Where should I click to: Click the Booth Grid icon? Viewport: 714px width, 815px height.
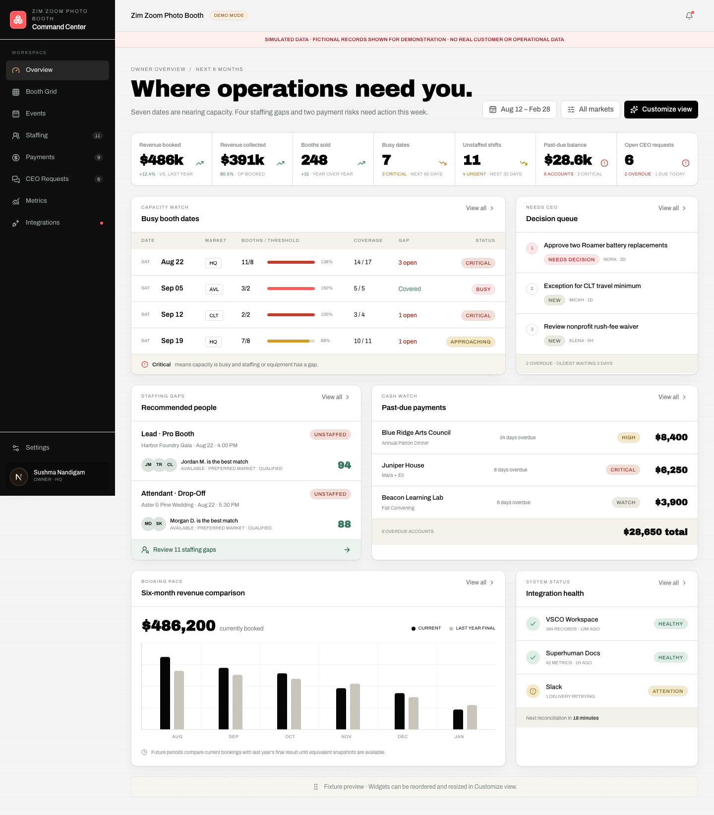[x=16, y=92]
